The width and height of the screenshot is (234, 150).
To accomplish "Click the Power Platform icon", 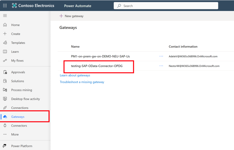I will click(x=5, y=146).
